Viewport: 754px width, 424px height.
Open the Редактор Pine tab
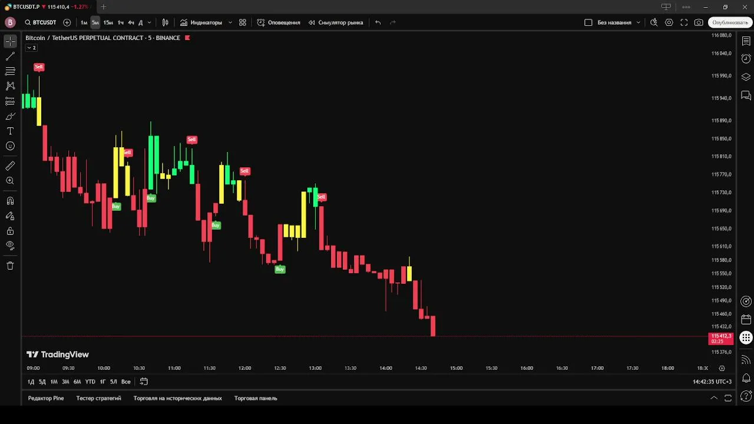click(x=46, y=398)
